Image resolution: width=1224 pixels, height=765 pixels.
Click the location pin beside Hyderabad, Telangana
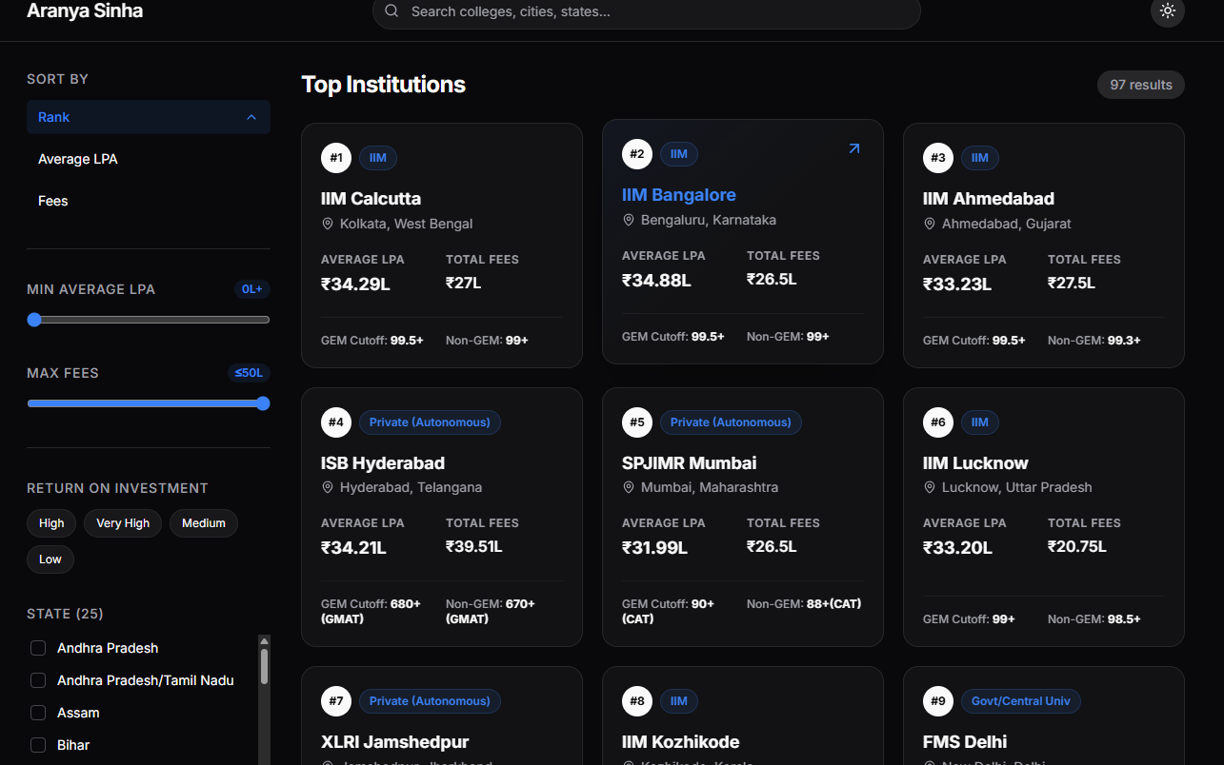point(328,487)
